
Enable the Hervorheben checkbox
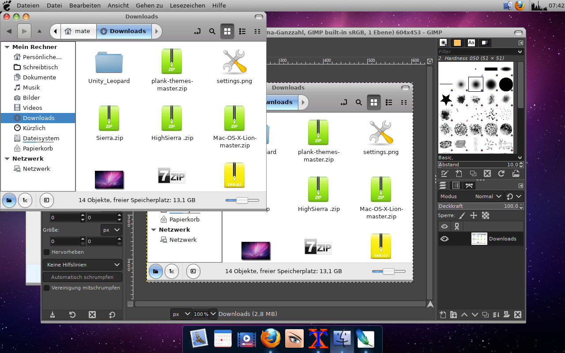[x=46, y=252]
